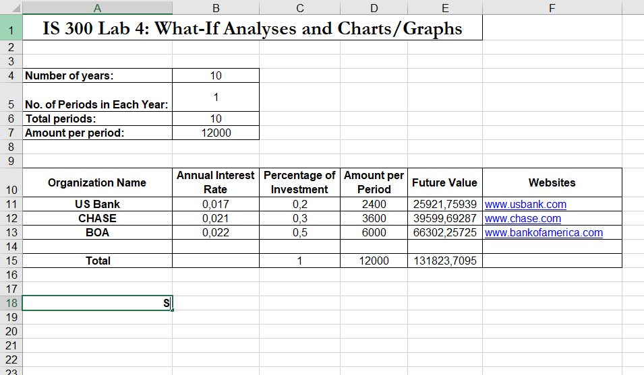The width and height of the screenshot is (644, 375).
Task: Select 'No. of Periods in Each Year:' cell
Action: click(x=97, y=97)
